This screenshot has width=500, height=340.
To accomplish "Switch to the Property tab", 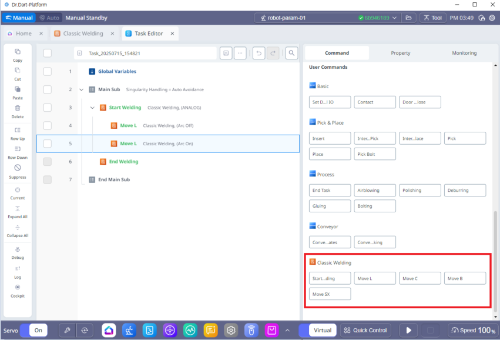I will tap(400, 53).
